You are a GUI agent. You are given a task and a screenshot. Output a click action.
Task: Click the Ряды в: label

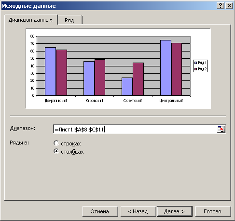point(19,143)
